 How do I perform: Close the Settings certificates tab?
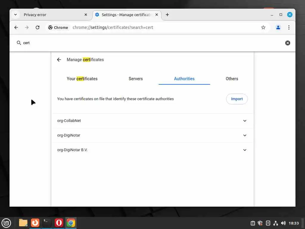(x=157, y=15)
